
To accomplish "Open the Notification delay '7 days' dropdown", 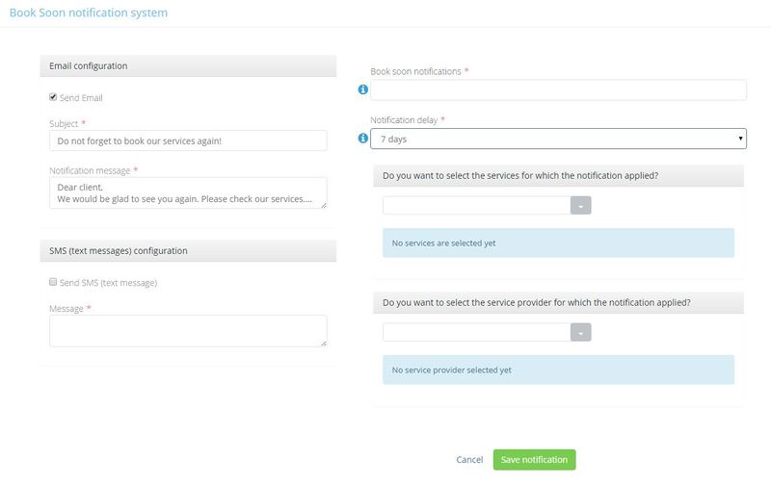I will tap(558, 140).
